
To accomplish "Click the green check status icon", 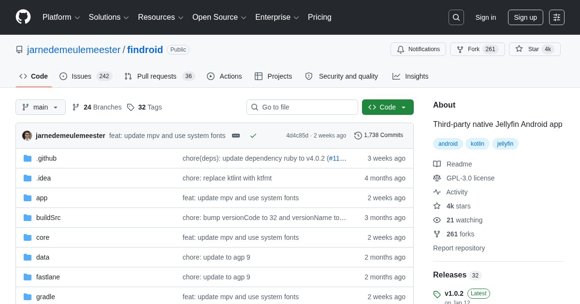I will (x=253, y=136).
